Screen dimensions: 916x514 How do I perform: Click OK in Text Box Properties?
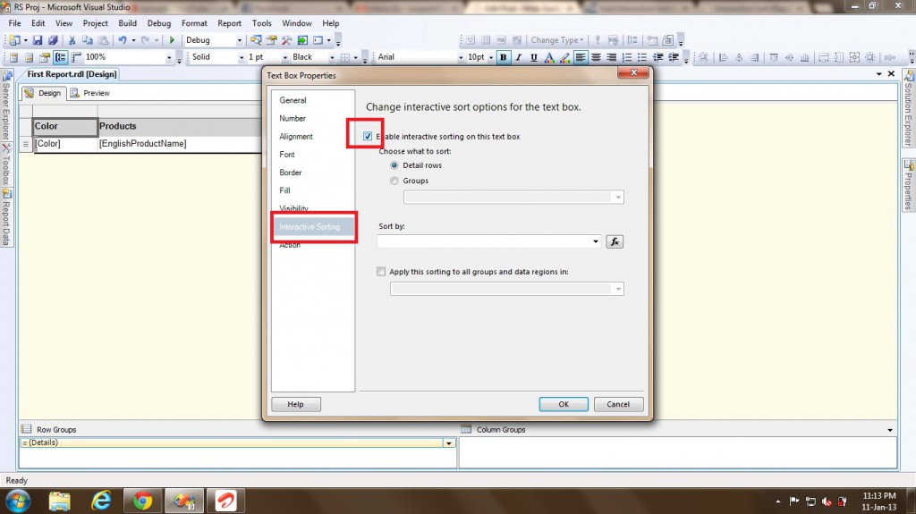(564, 404)
